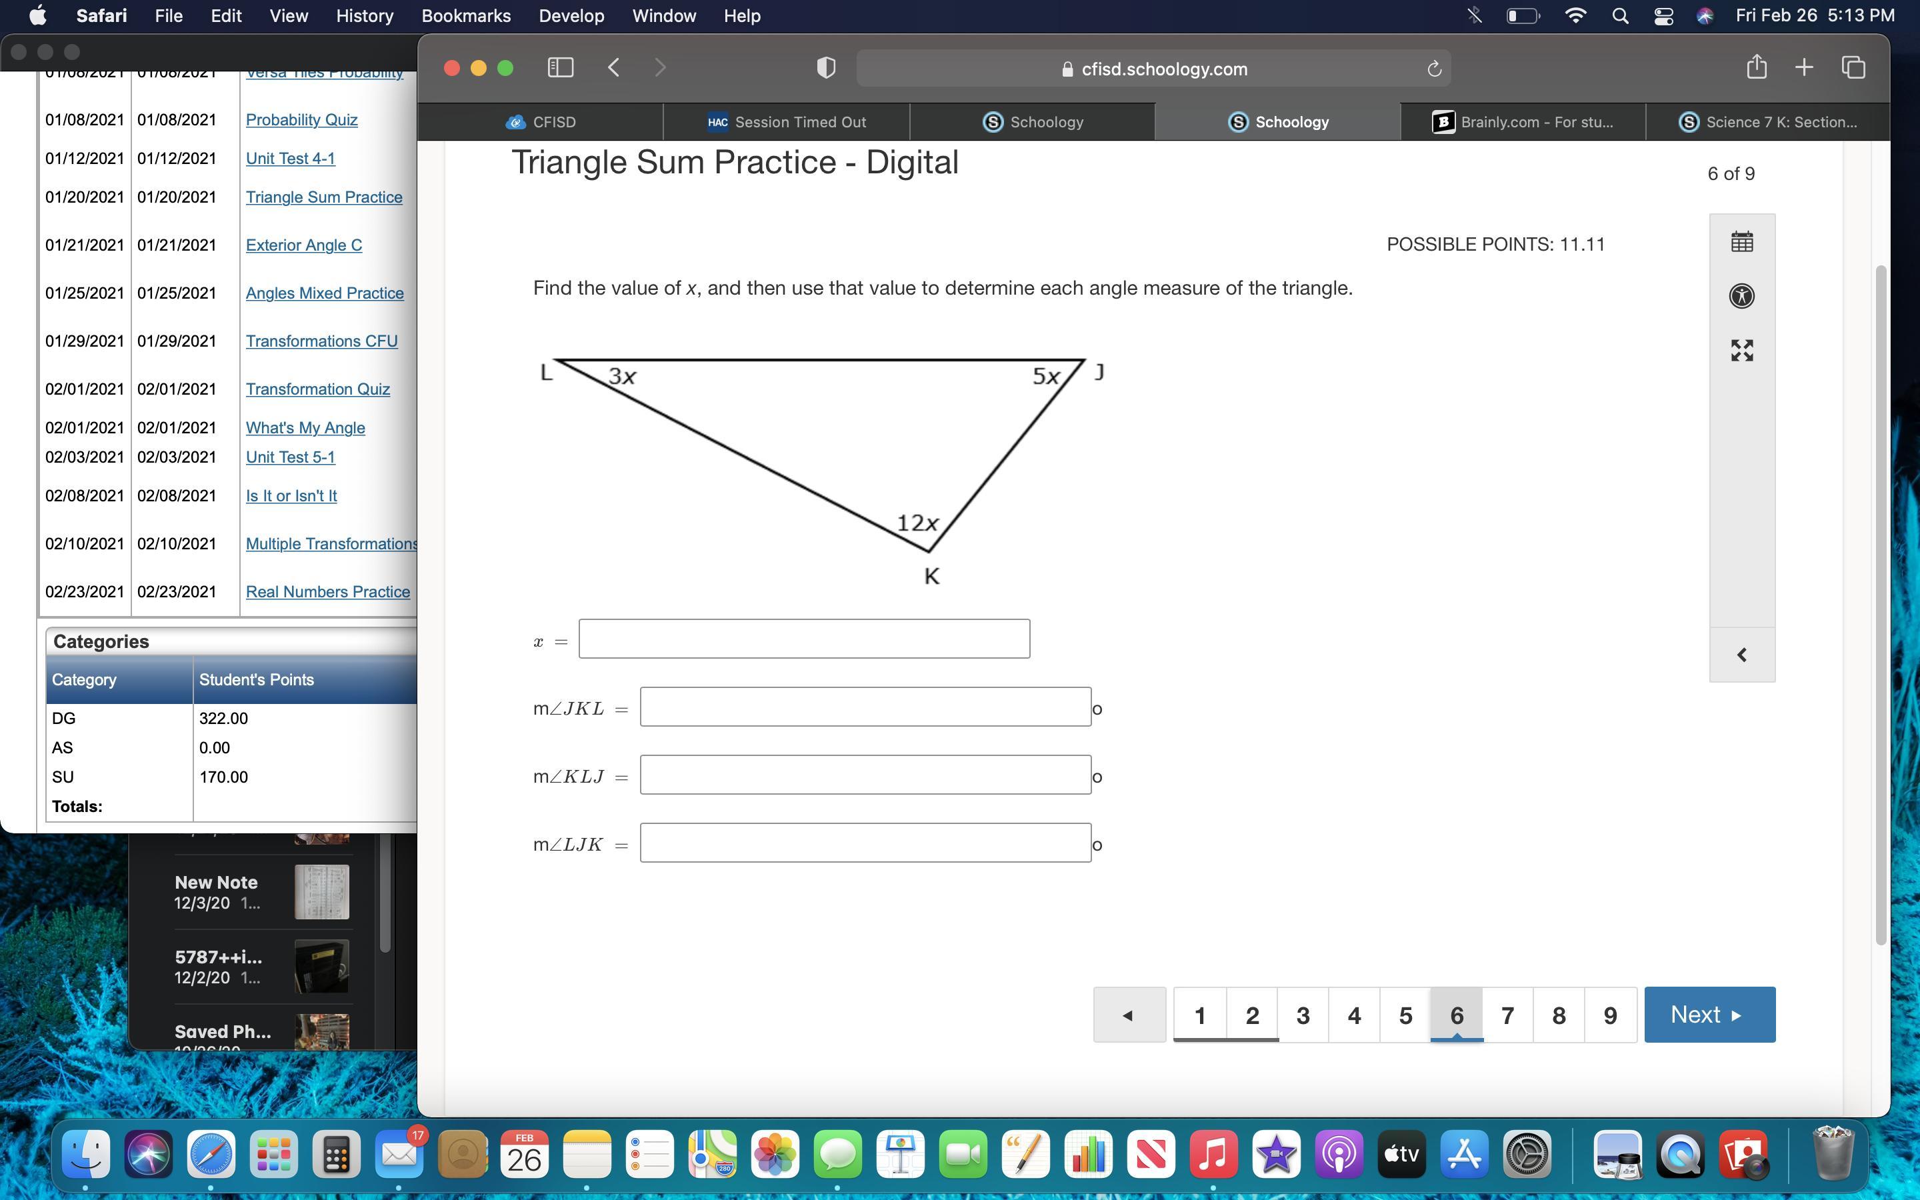Screen dimensions: 1920x1200
Task: Open Triangle Sum Practice link
Action: [x=324, y=197]
